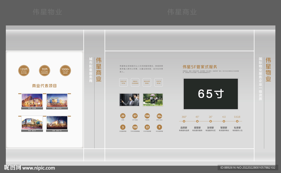Click the 幸福生活方式的启新者 square tile
281x173 pixels.
point(135,82)
